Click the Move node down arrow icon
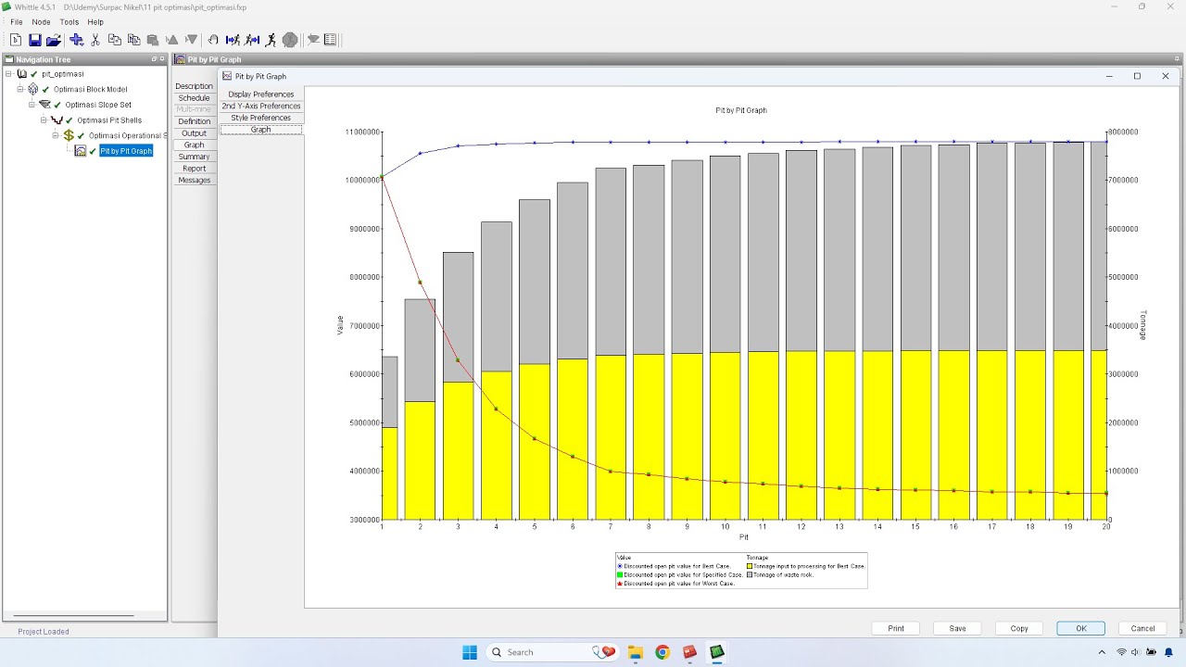This screenshot has width=1186, height=667. coord(191,40)
